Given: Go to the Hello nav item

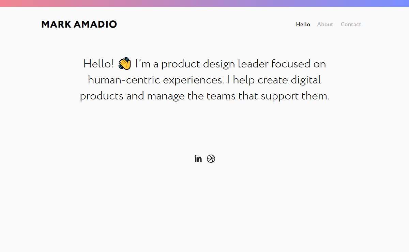Looking at the screenshot, I should 303,24.
